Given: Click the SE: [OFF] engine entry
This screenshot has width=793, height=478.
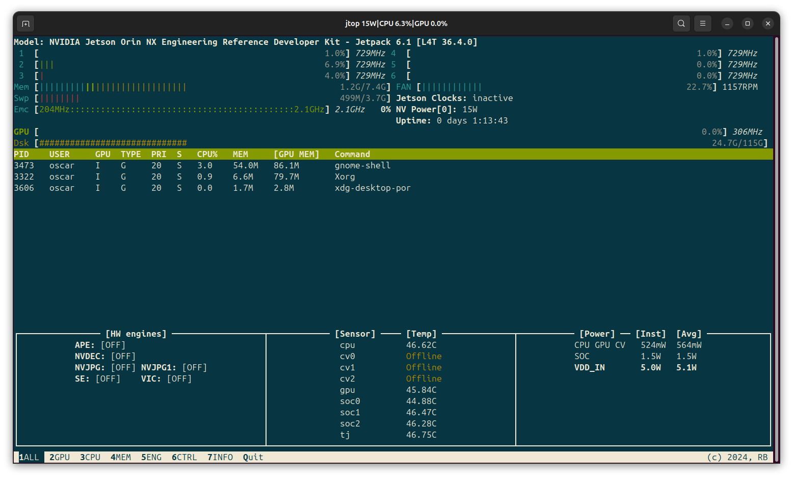Looking at the screenshot, I should click(x=98, y=379).
